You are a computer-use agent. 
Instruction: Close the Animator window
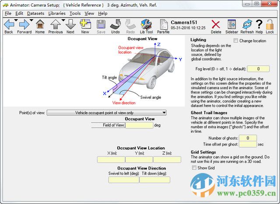click(269, 3)
